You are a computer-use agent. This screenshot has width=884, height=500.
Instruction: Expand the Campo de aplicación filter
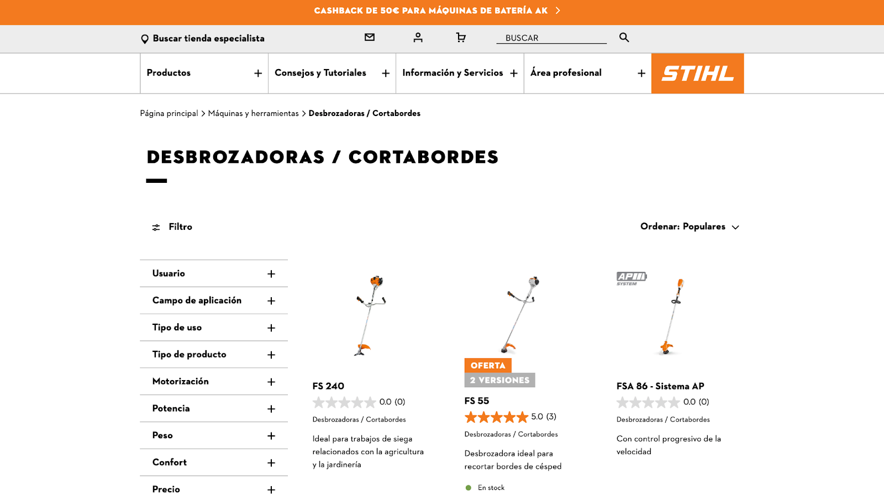[x=214, y=301]
